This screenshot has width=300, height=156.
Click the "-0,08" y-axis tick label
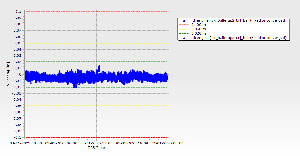tap(17, 125)
